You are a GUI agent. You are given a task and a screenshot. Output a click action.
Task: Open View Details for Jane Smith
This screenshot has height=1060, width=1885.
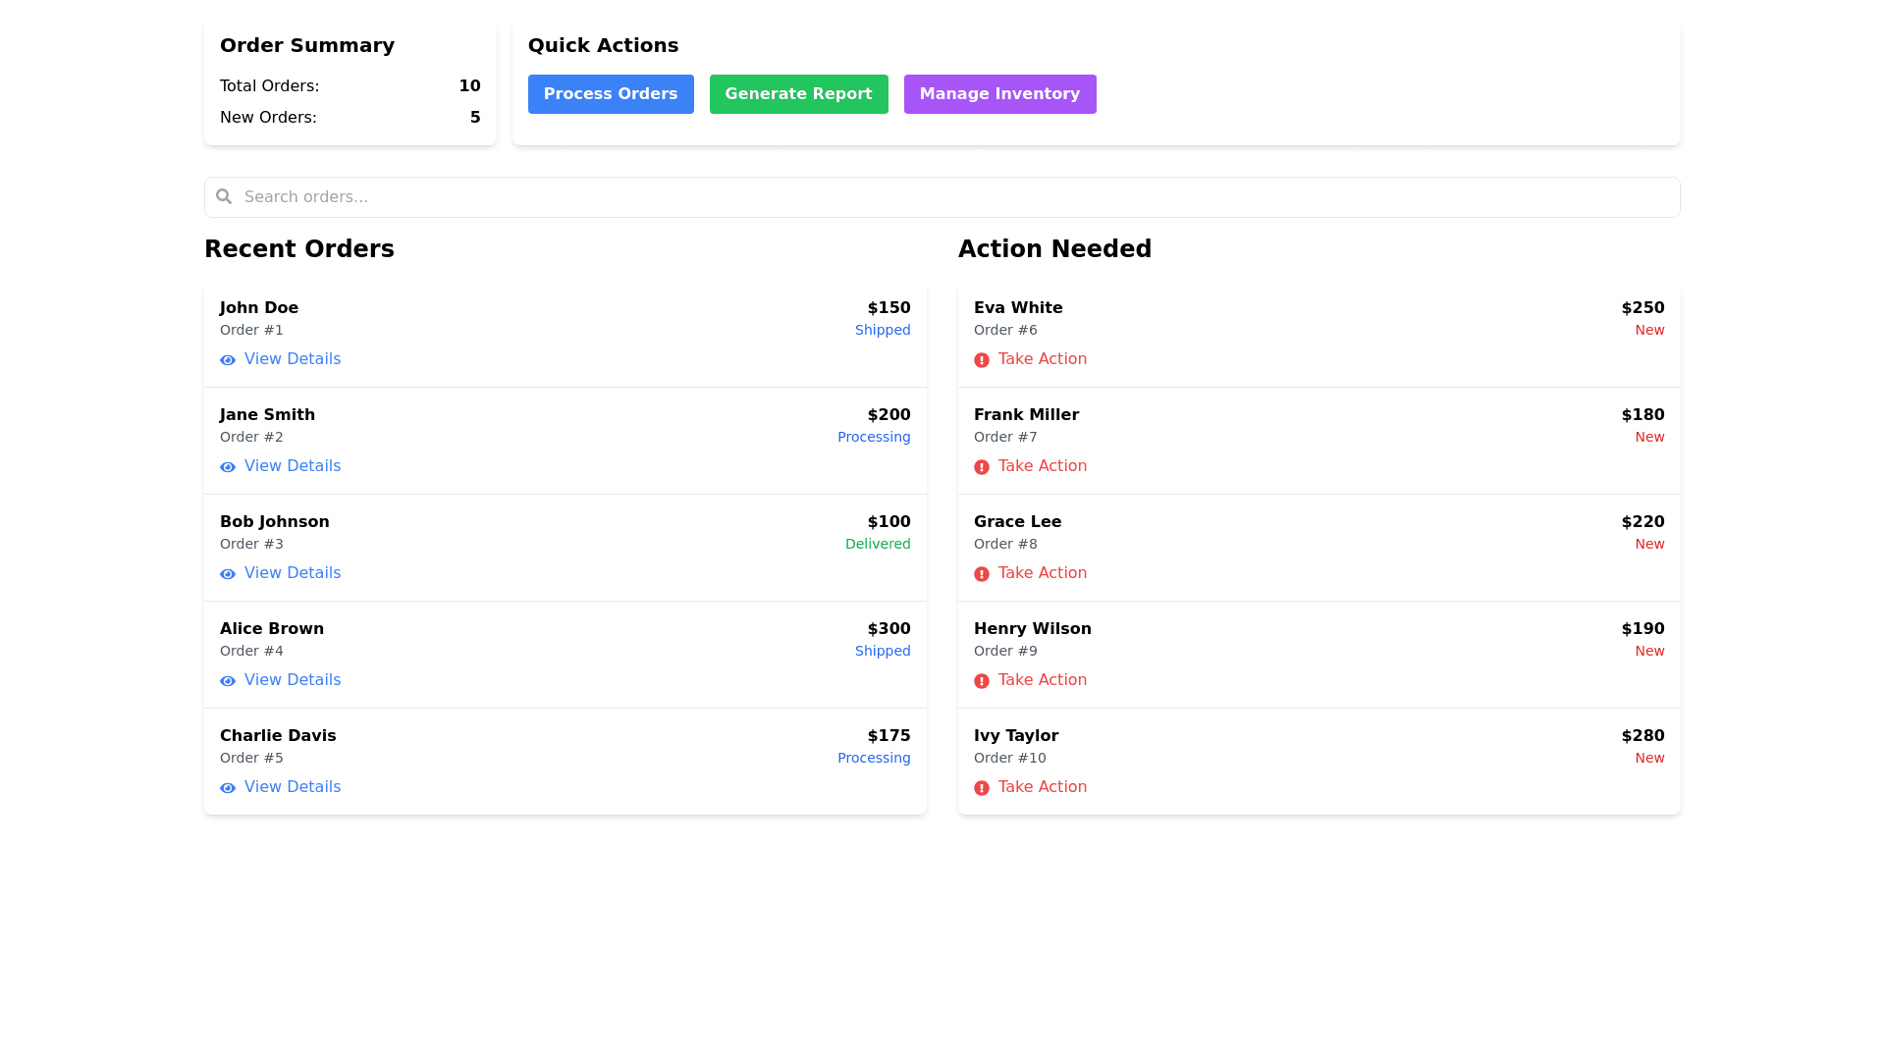(292, 466)
